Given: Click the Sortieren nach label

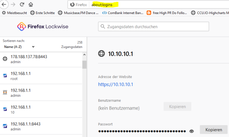Looking at the screenshot, I should [13, 41].
